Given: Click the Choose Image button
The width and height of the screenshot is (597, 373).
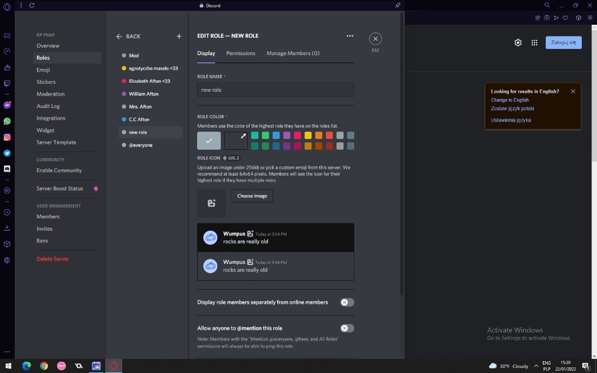Looking at the screenshot, I should click(252, 196).
